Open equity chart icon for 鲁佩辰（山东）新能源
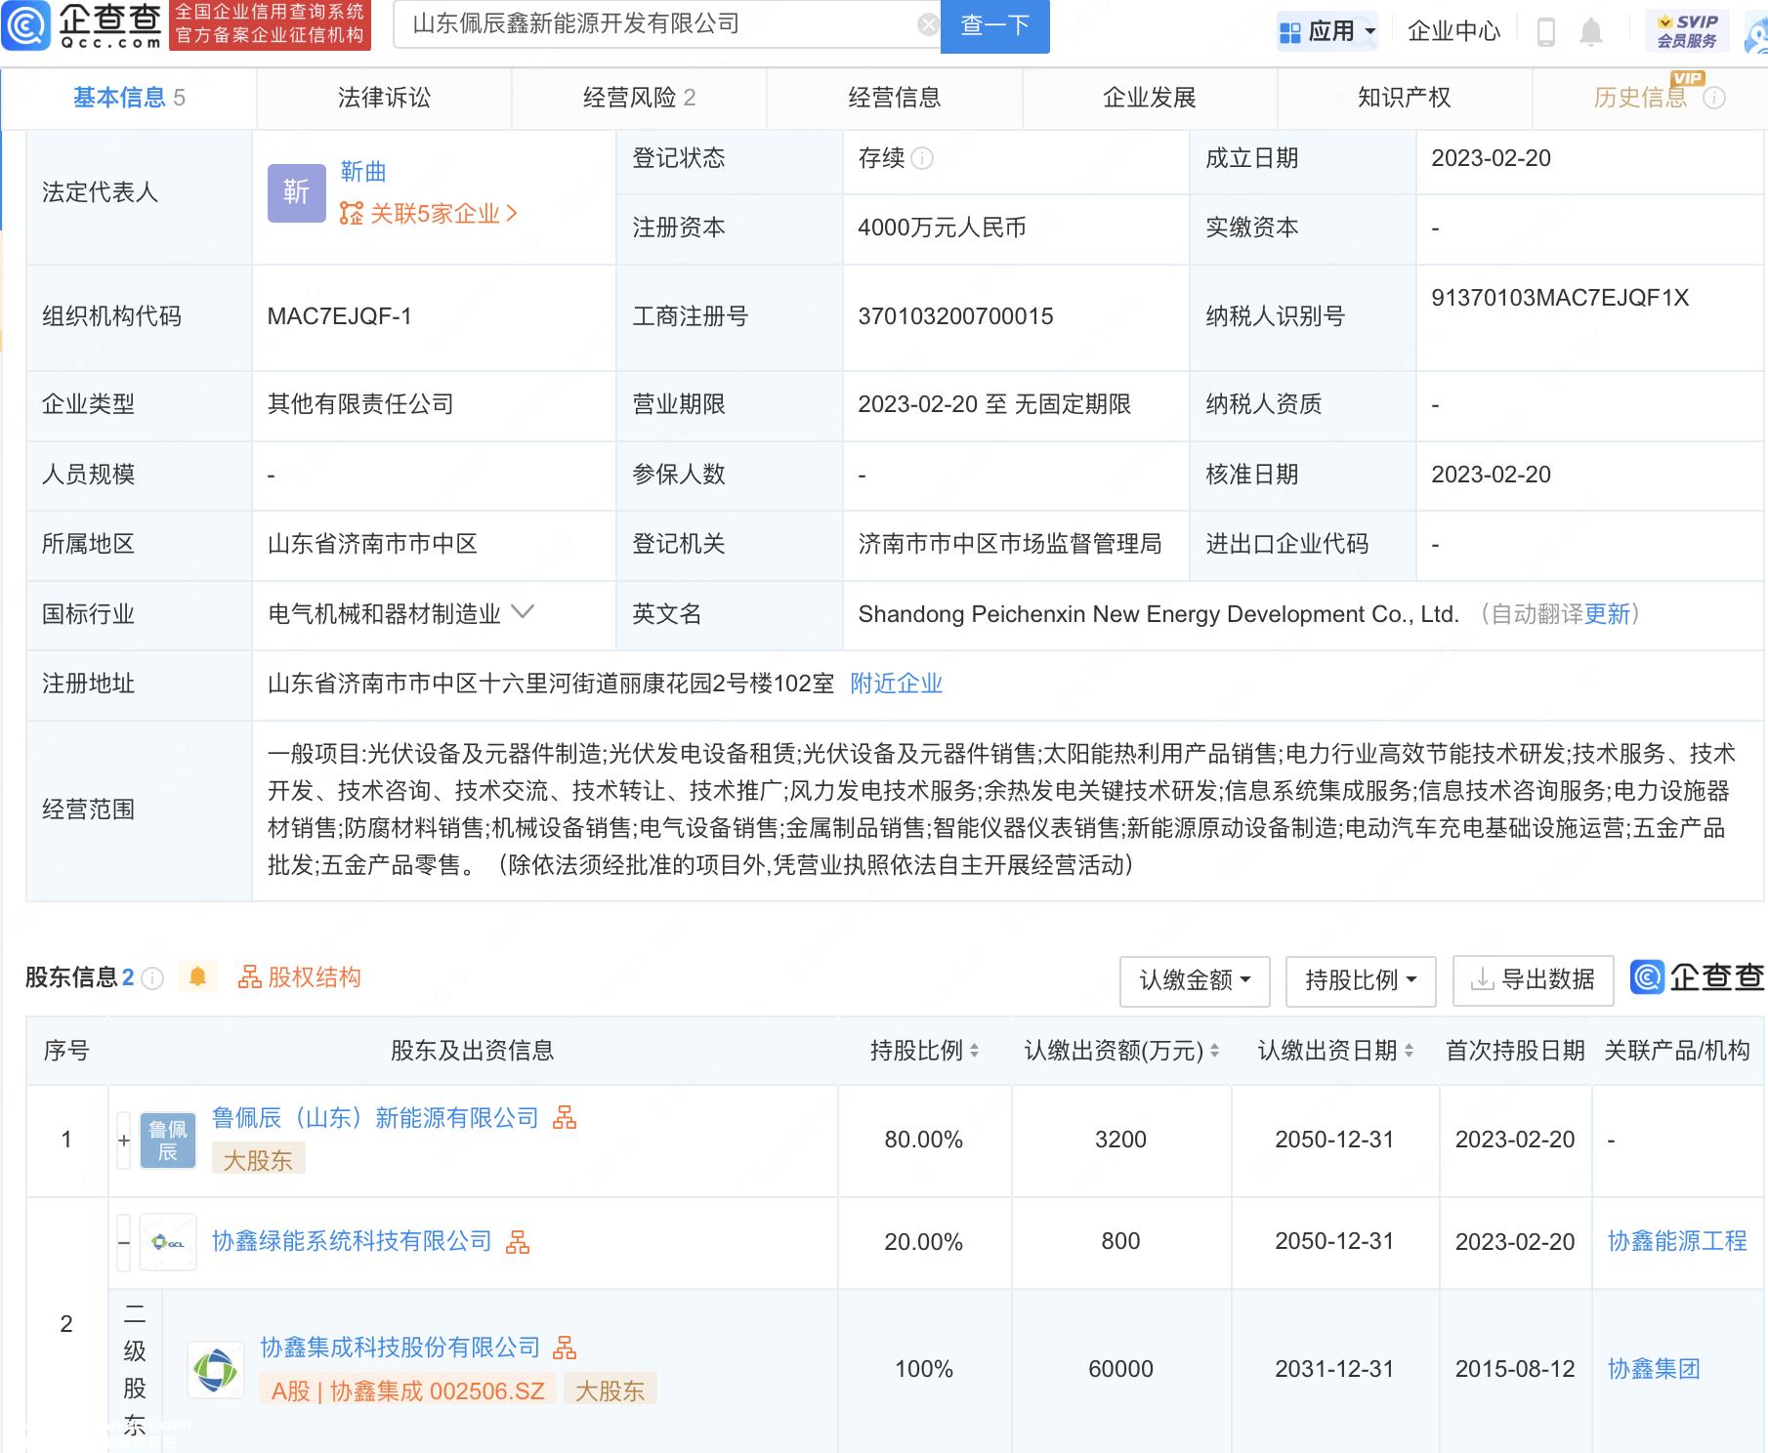This screenshot has height=1453, width=1768. (565, 1118)
